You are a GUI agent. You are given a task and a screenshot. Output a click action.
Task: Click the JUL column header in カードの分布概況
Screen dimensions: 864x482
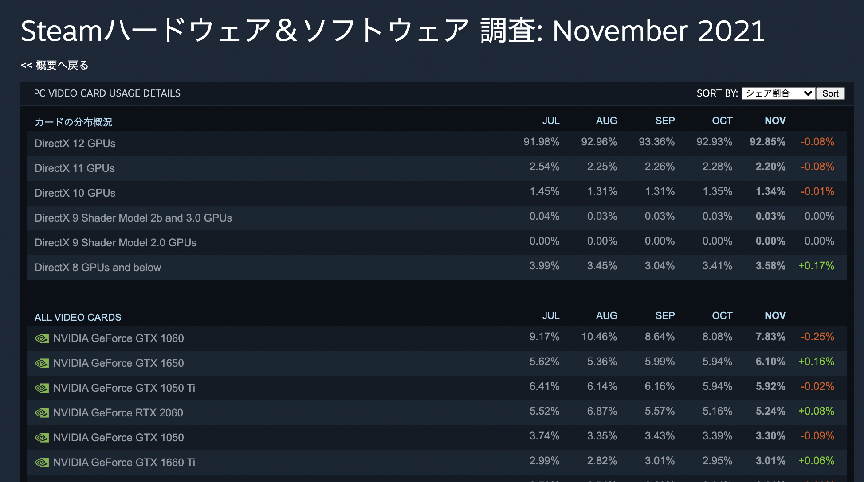[550, 120]
